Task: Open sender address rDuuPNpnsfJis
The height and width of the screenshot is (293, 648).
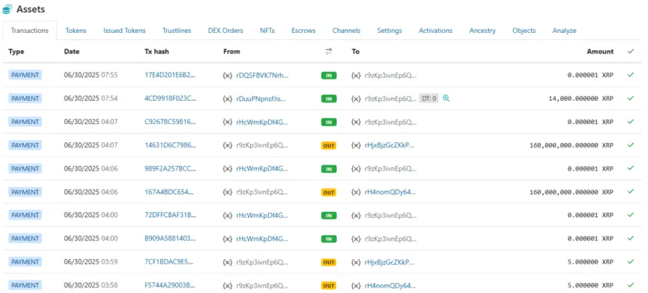Action: pos(261,99)
